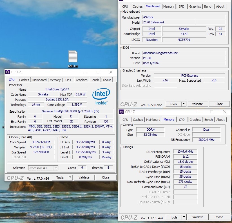232x223 pixels.
Task: Select the SPD tab in the Mainboard window
Action: (x=182, y=6)
